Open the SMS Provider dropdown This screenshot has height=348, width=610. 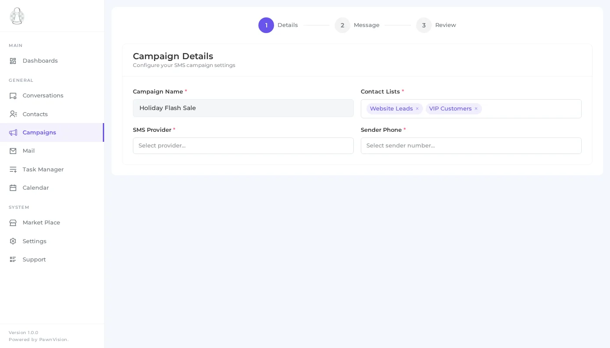click(x=243, y=146)
